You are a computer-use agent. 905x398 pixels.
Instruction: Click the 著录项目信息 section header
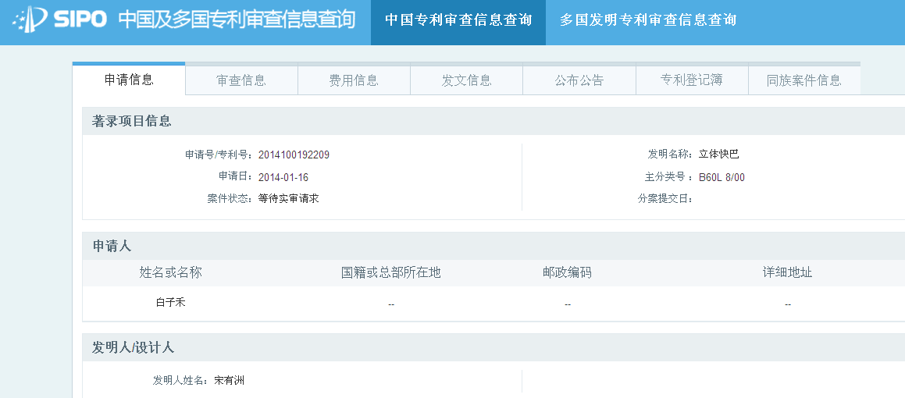coord(132,121)
